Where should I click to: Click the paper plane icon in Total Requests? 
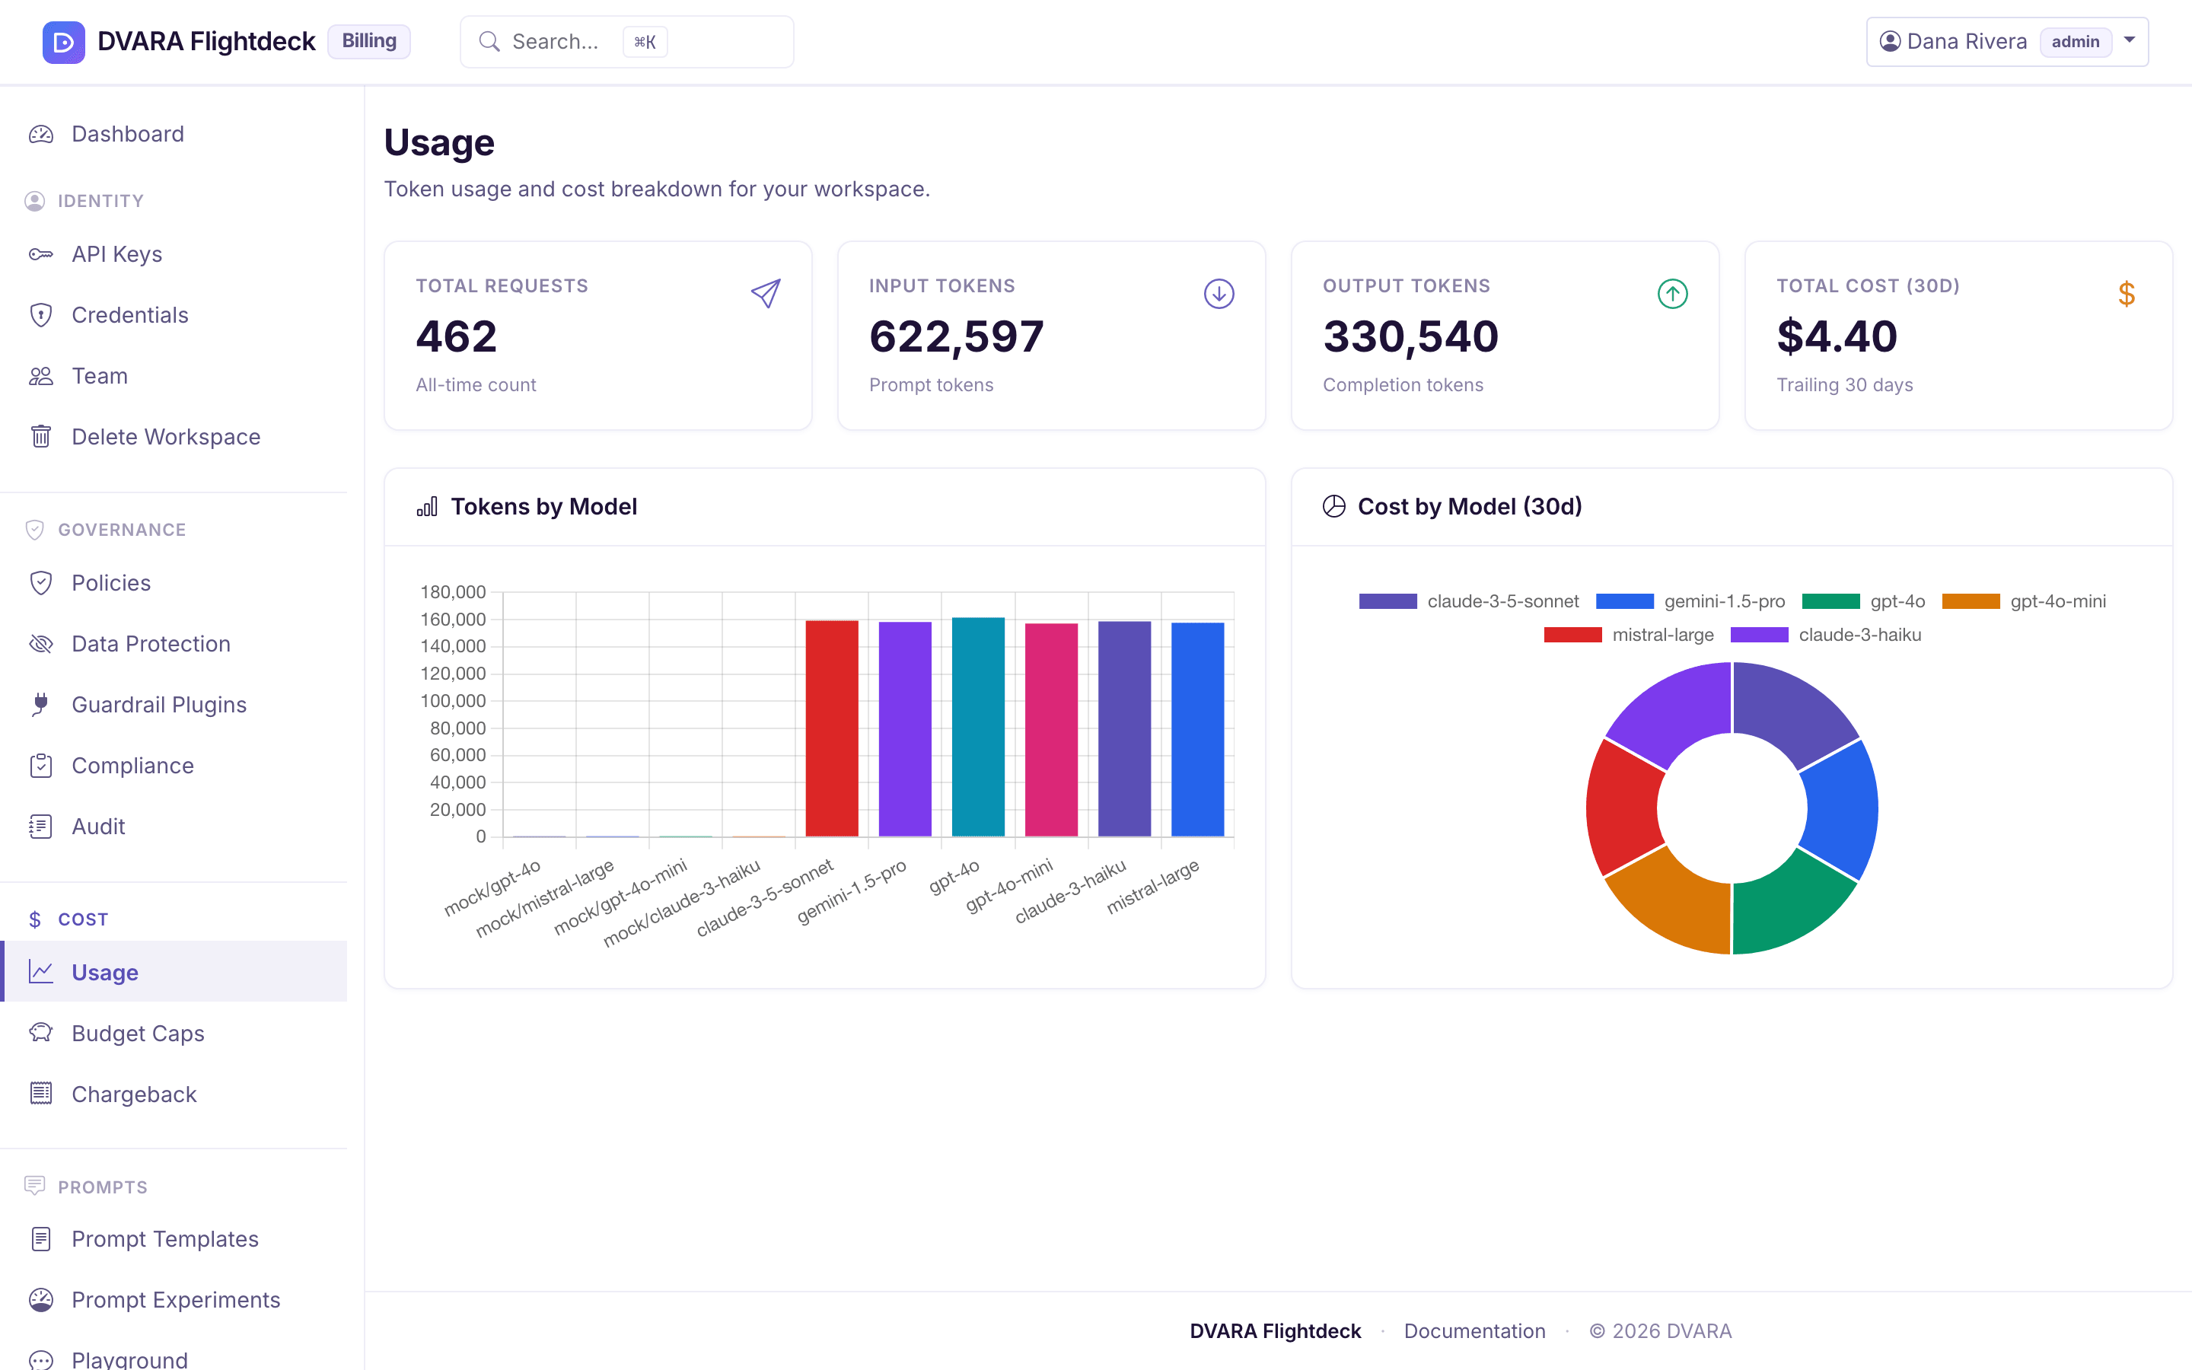coord(766,294)
